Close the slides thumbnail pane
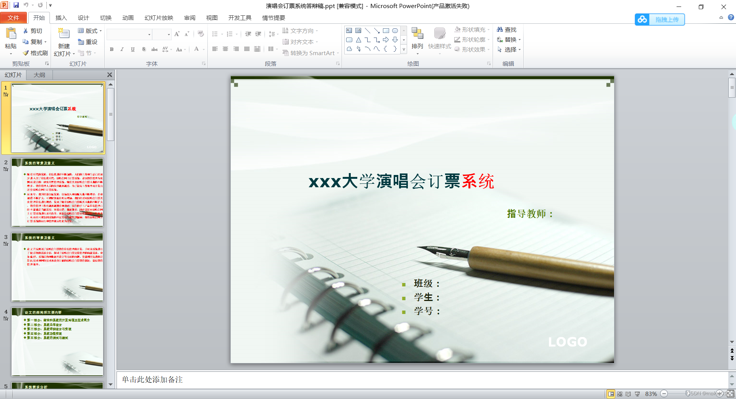 [x=110, y=75]
